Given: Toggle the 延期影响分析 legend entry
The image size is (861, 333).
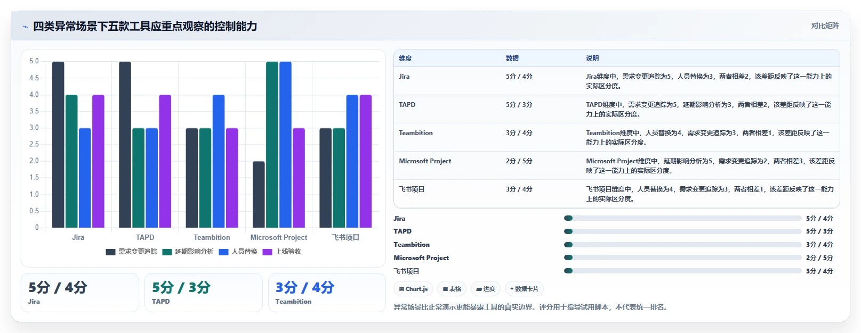Looking at the screenshot, I should point(188,252).
